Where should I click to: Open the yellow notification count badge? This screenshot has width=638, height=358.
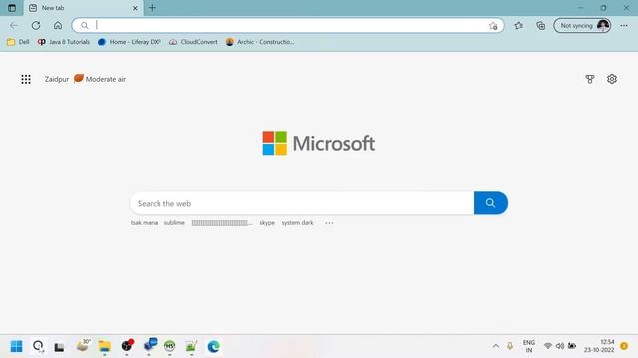coord(624,346)
